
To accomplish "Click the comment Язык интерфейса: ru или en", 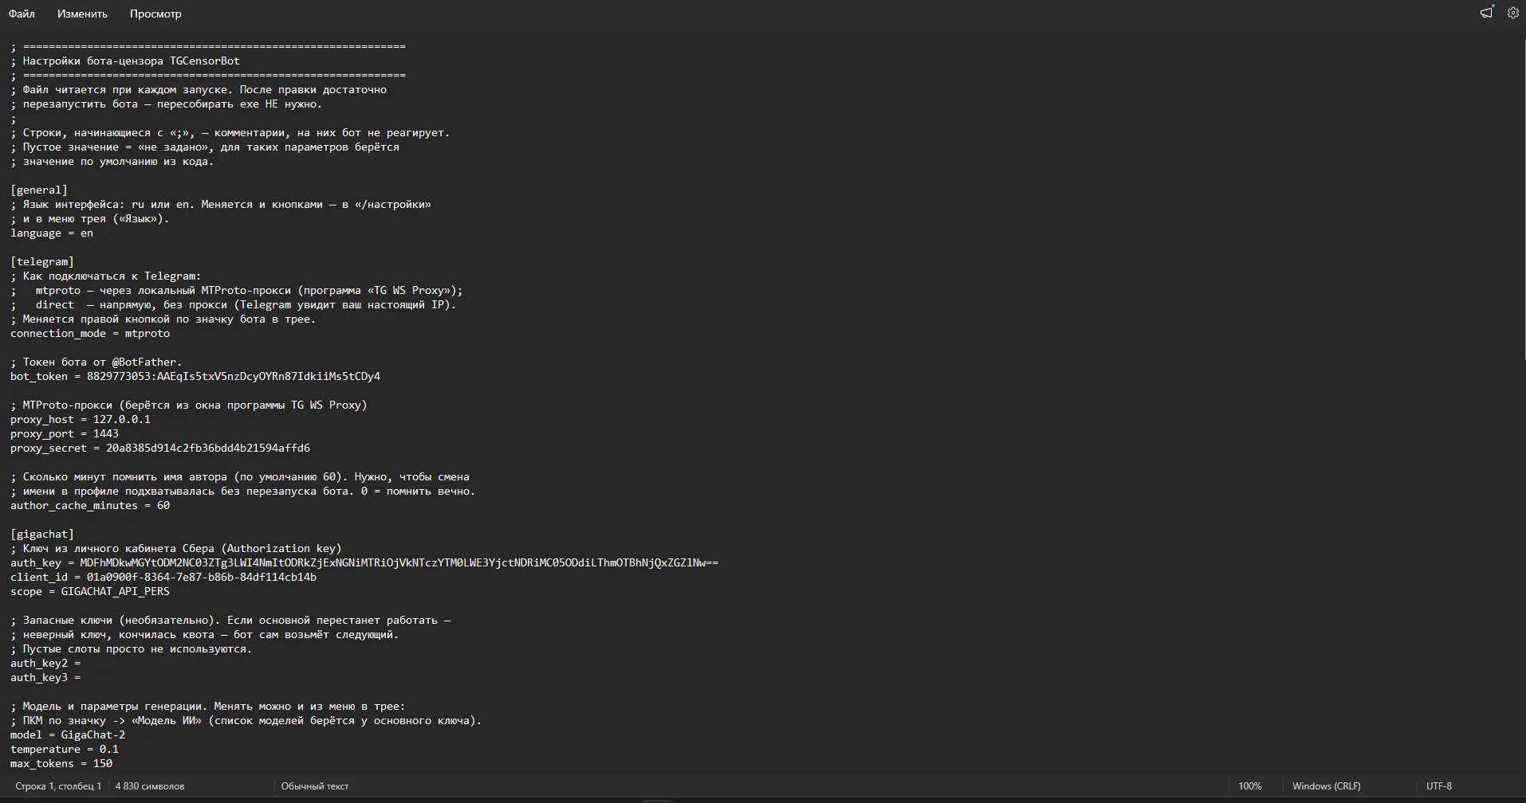I will [221, 204].
